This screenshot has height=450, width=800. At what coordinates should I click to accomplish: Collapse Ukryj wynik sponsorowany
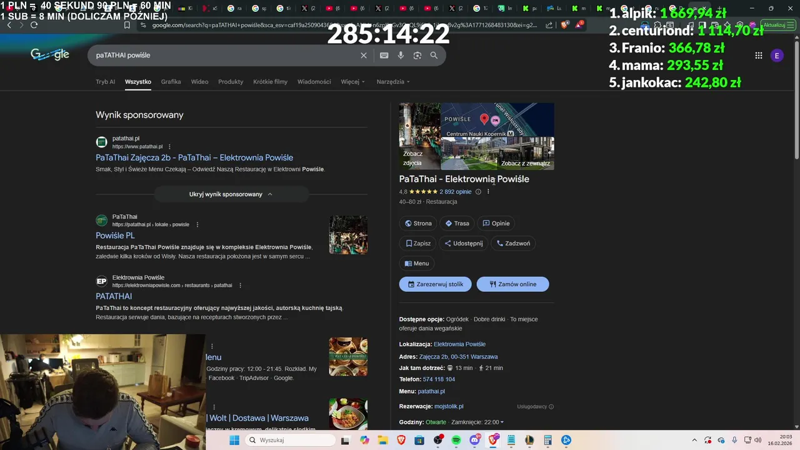click(x=231, y=194)
